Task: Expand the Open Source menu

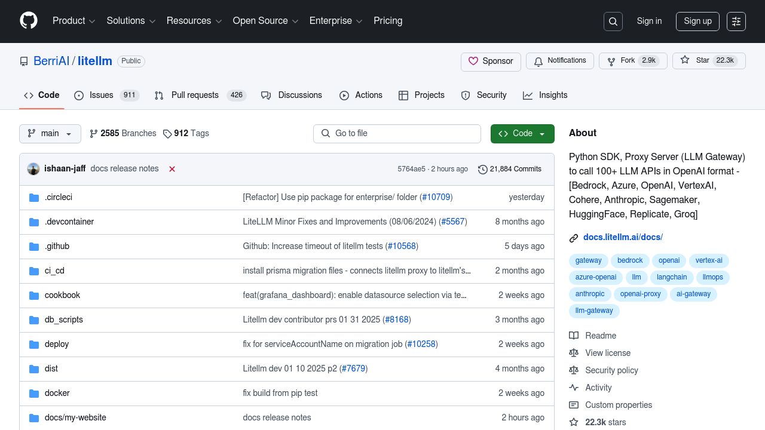Action: pyautogui.click(x=266, y=20)
